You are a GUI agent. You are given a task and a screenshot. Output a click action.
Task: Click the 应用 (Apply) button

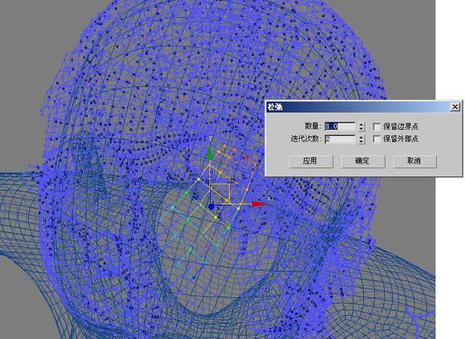tap(311, 162)
